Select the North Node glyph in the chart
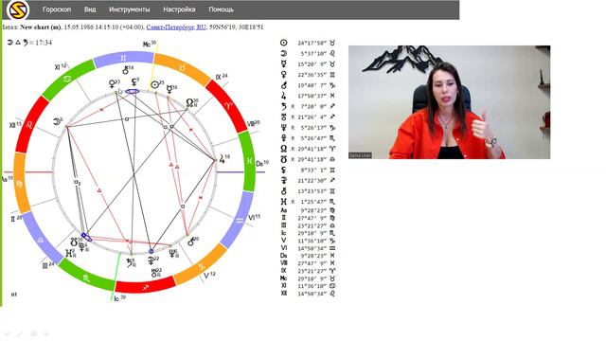 click(x=189, y=103)
